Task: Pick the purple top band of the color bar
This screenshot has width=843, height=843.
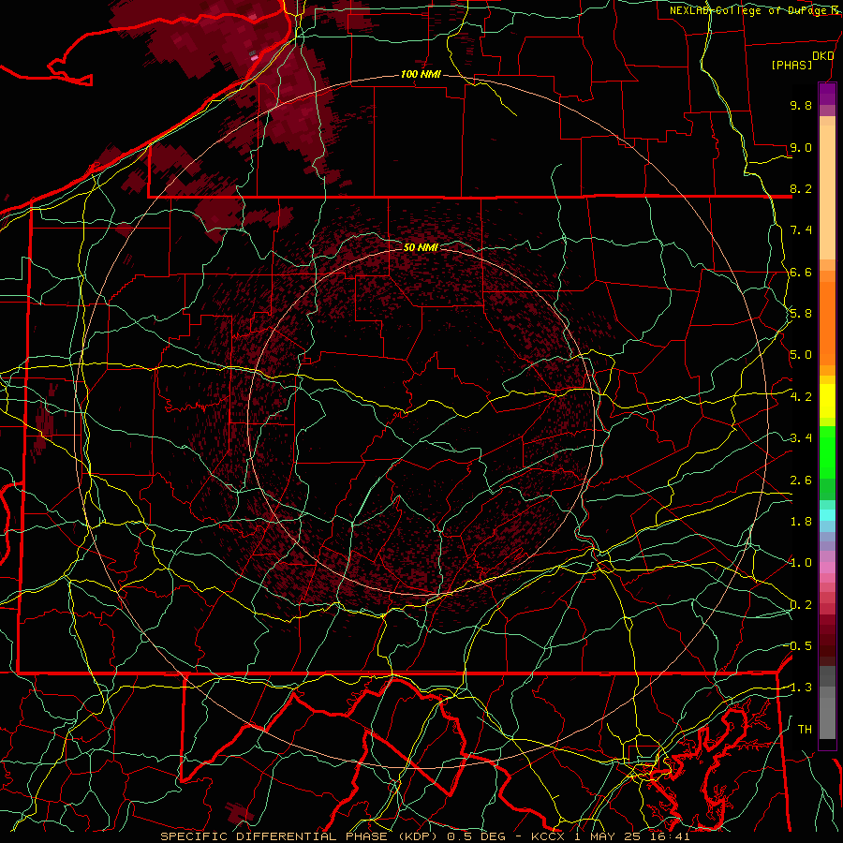Action: pos(827,94)
